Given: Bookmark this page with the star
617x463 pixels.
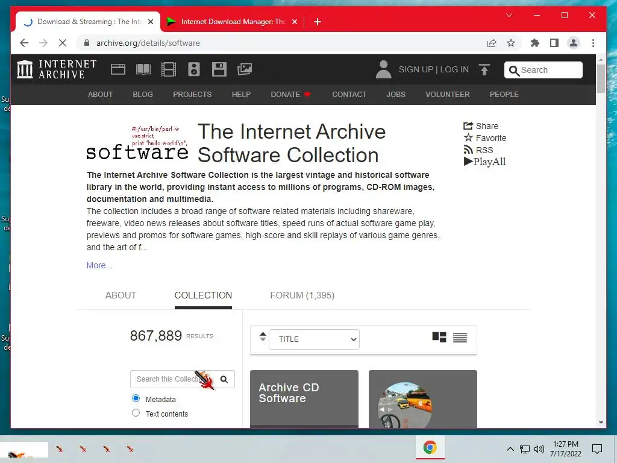Looking at the screenshot, I should pyautogui.click(x=511, y=43).
